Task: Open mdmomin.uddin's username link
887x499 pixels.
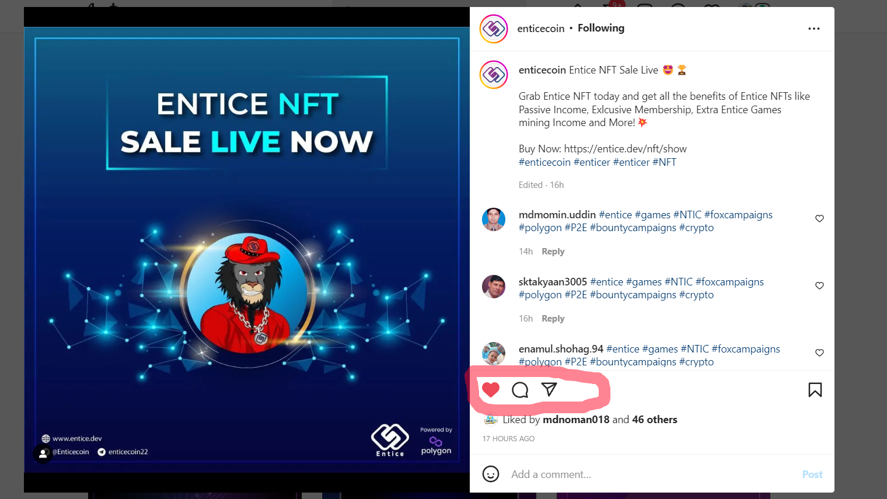Action: [557, 215]
